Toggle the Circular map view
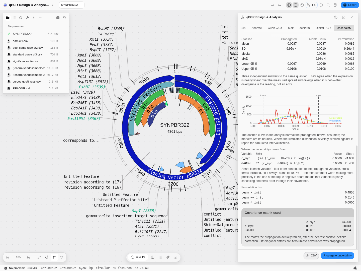 (138, 257)
